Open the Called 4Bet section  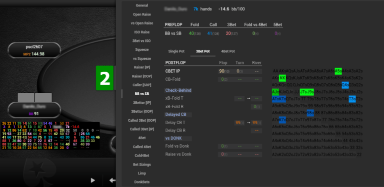point(142,147)
